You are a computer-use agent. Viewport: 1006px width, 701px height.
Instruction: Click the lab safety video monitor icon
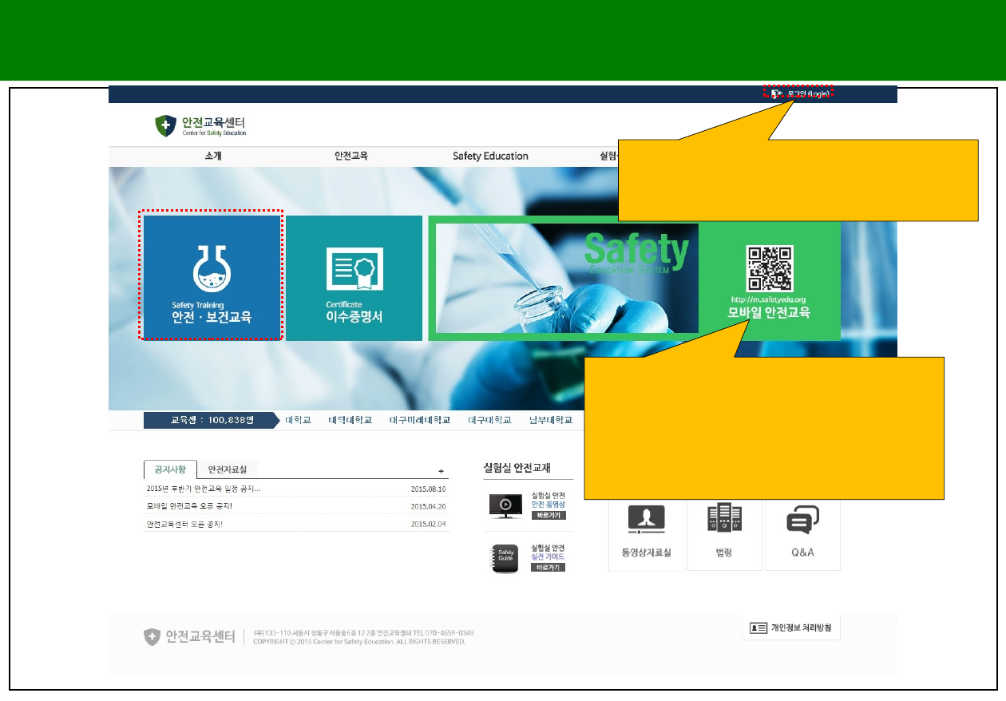[505, 505]
